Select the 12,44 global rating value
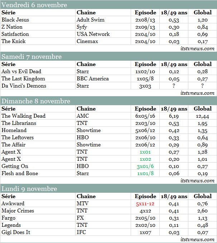 click(x=203, y=116)
